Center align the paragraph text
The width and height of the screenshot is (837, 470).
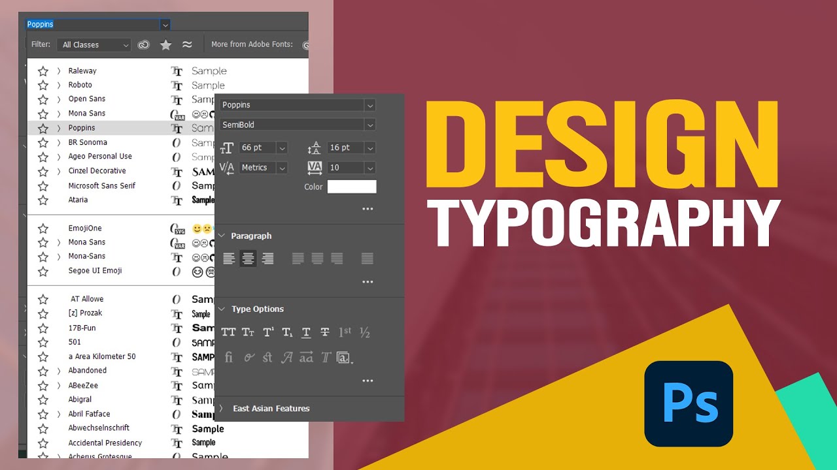(x=248, y=258)
